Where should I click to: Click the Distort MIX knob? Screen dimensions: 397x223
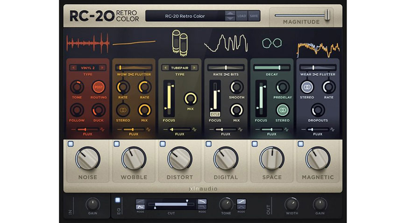tap(191, 98)
